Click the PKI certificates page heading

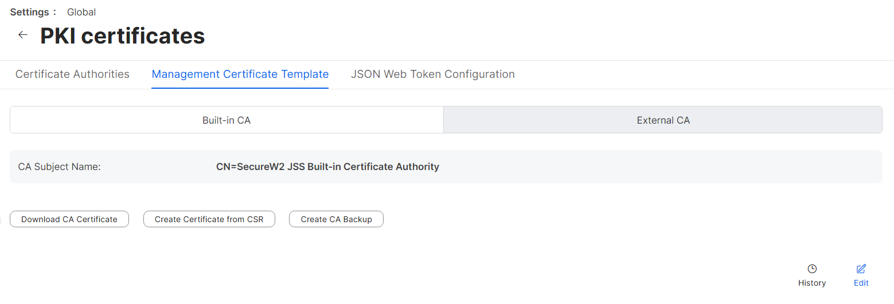pyautogui.click(x=122, y=36)
